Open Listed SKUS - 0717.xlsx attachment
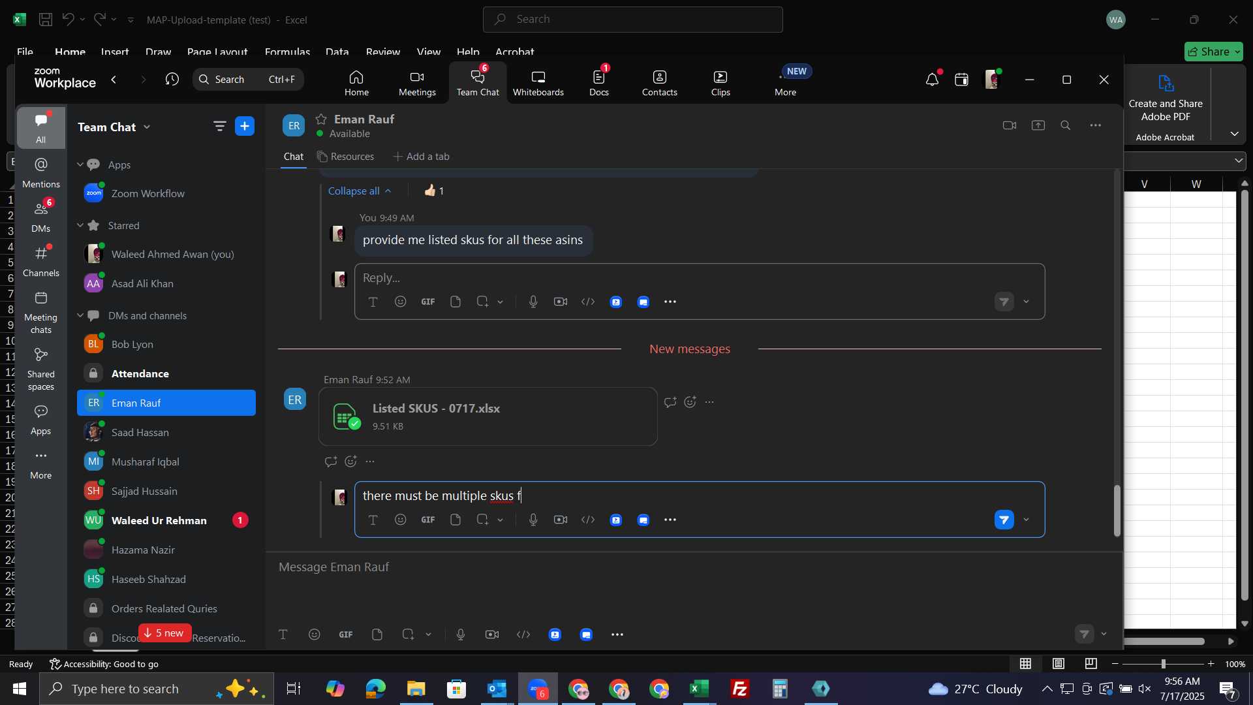1253x705 pixels. click(x=488, y=416)
